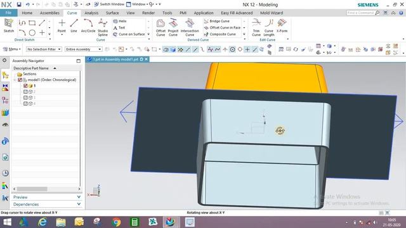Switch to the Home ribbon tab
The height and width of the screenshot is (228, 406).
pos(27,13)
